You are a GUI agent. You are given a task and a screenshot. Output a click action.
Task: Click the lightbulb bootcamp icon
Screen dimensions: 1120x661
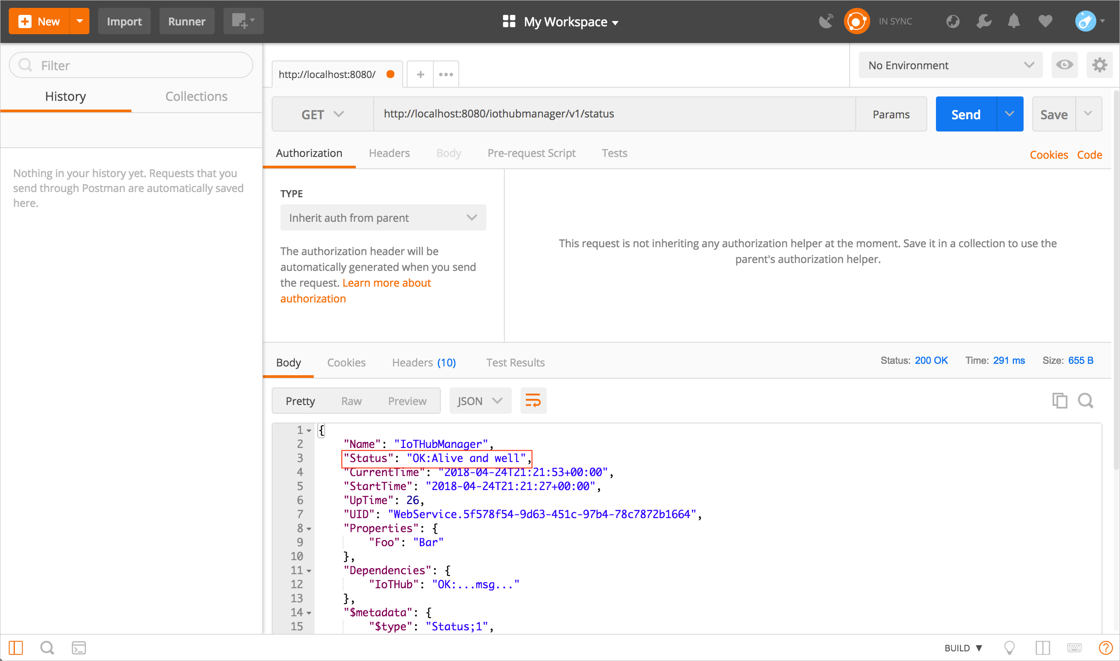pos(1009,648)
